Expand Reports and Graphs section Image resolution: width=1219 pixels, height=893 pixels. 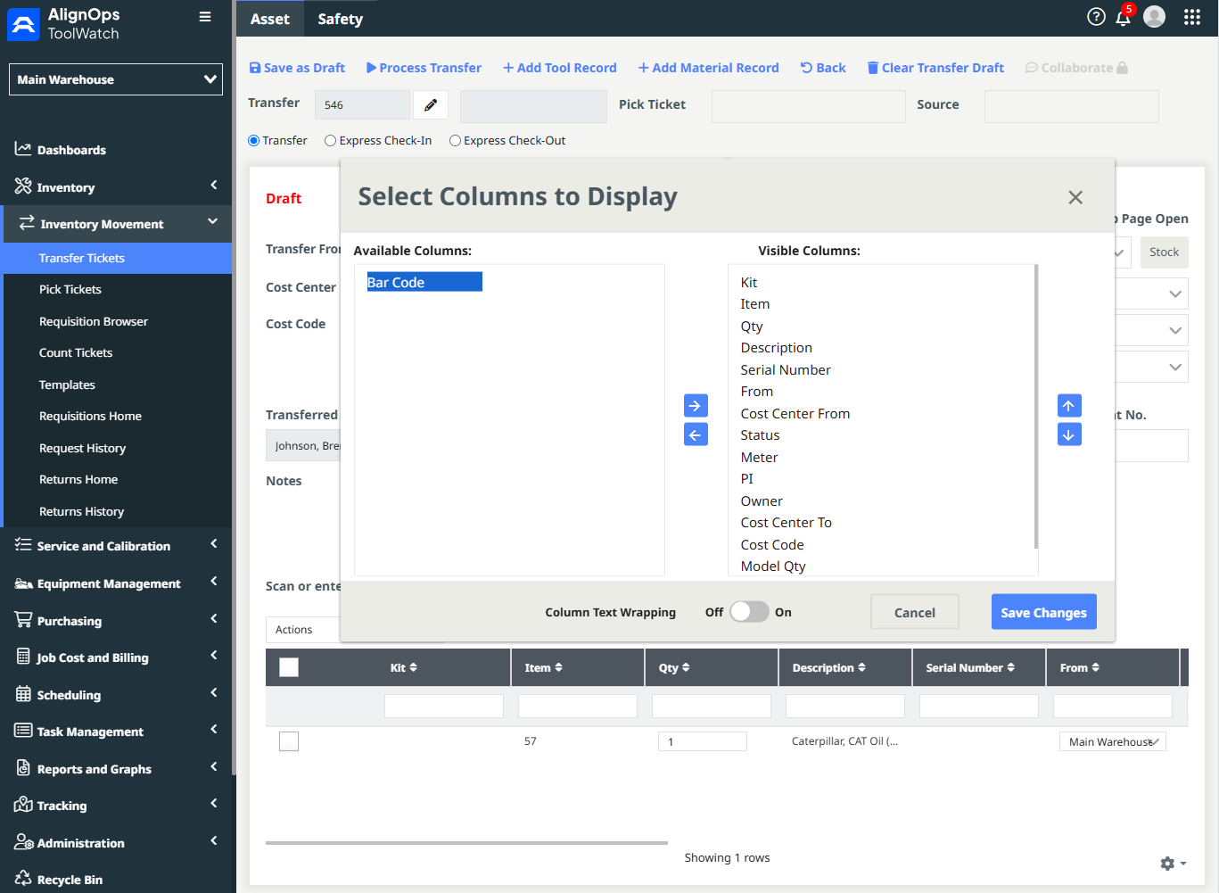pos(116,769)
